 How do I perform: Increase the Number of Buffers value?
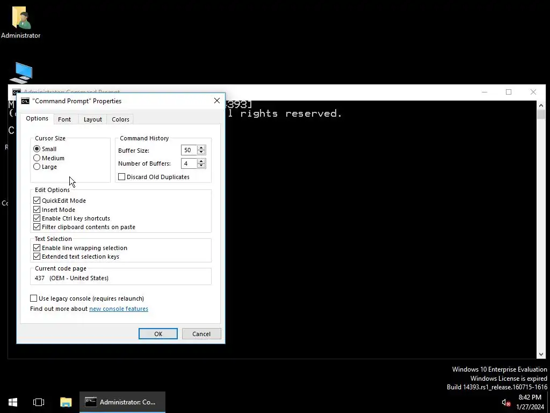point(201,161)
